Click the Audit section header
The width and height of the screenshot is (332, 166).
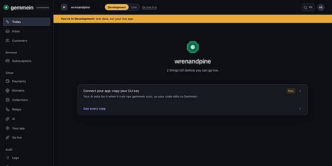point(9,150)
